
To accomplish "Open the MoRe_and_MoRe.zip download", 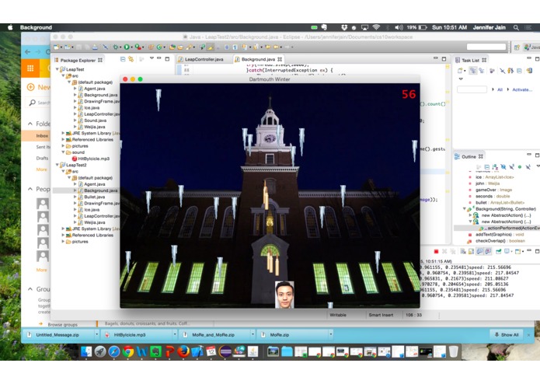I will [x=213, y=334].
